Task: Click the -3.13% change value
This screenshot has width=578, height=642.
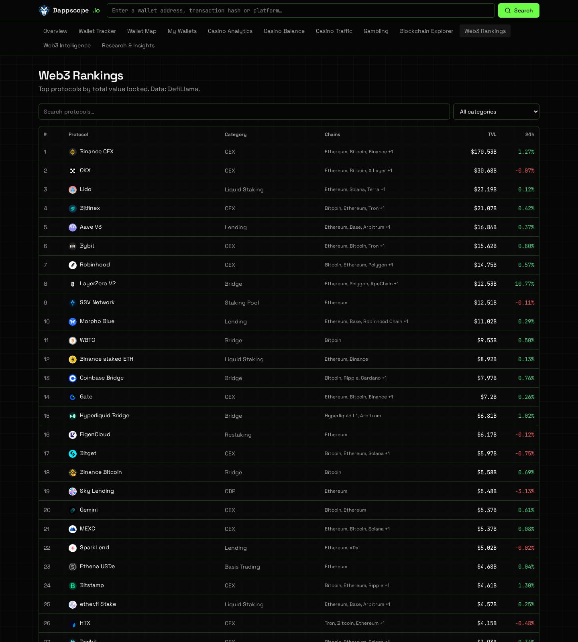Action: (525, 491)
